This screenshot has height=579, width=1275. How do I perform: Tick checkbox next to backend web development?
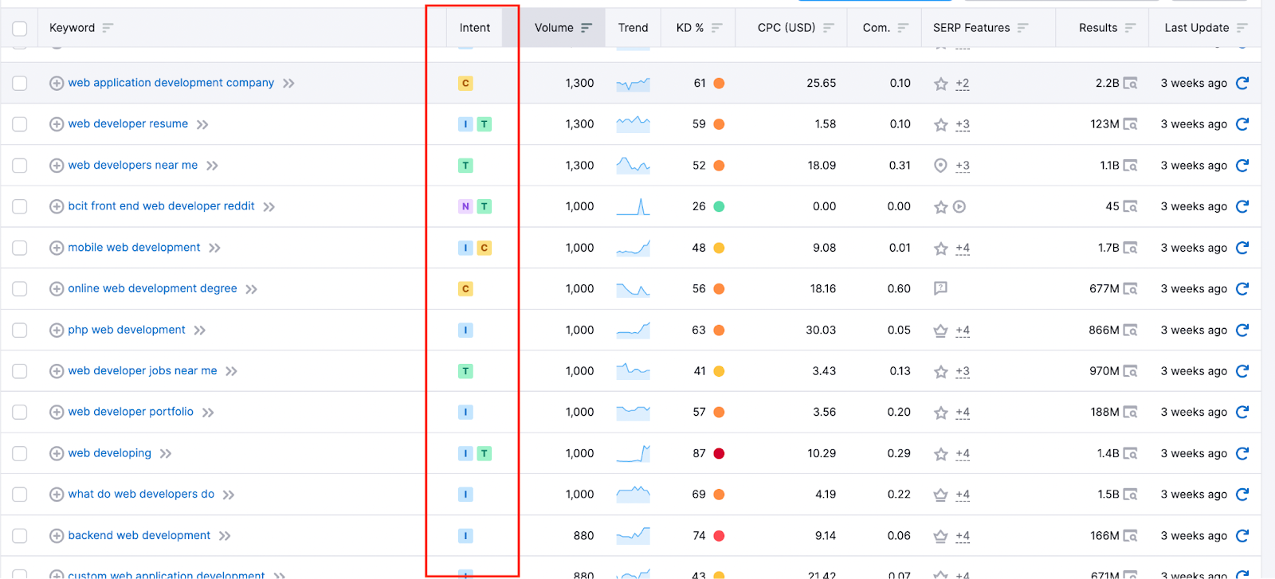[20, 536]
